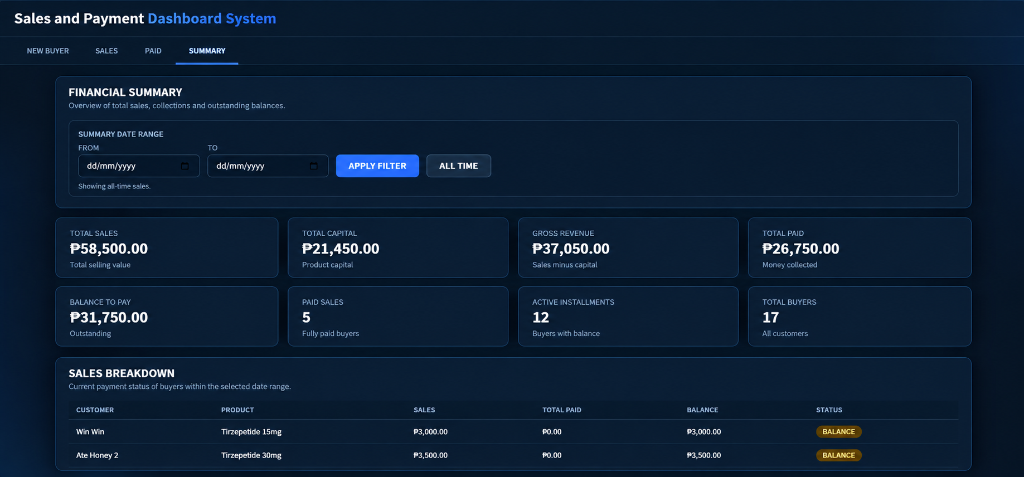Click the Paid Sales count 5
The height and width of the screenshot is (477, 1024).
pos(306,318)
